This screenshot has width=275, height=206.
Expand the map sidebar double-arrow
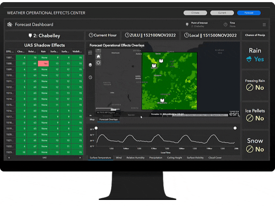[x=91, y=115]
